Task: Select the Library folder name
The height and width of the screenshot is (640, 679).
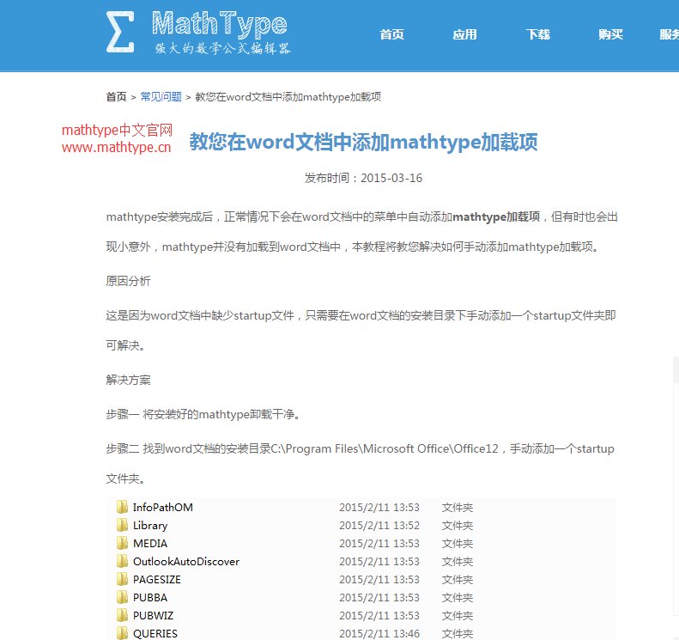Action: [150, 526]
